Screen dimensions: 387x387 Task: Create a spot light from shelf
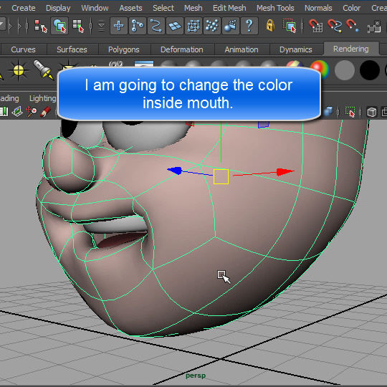(44, 70)
